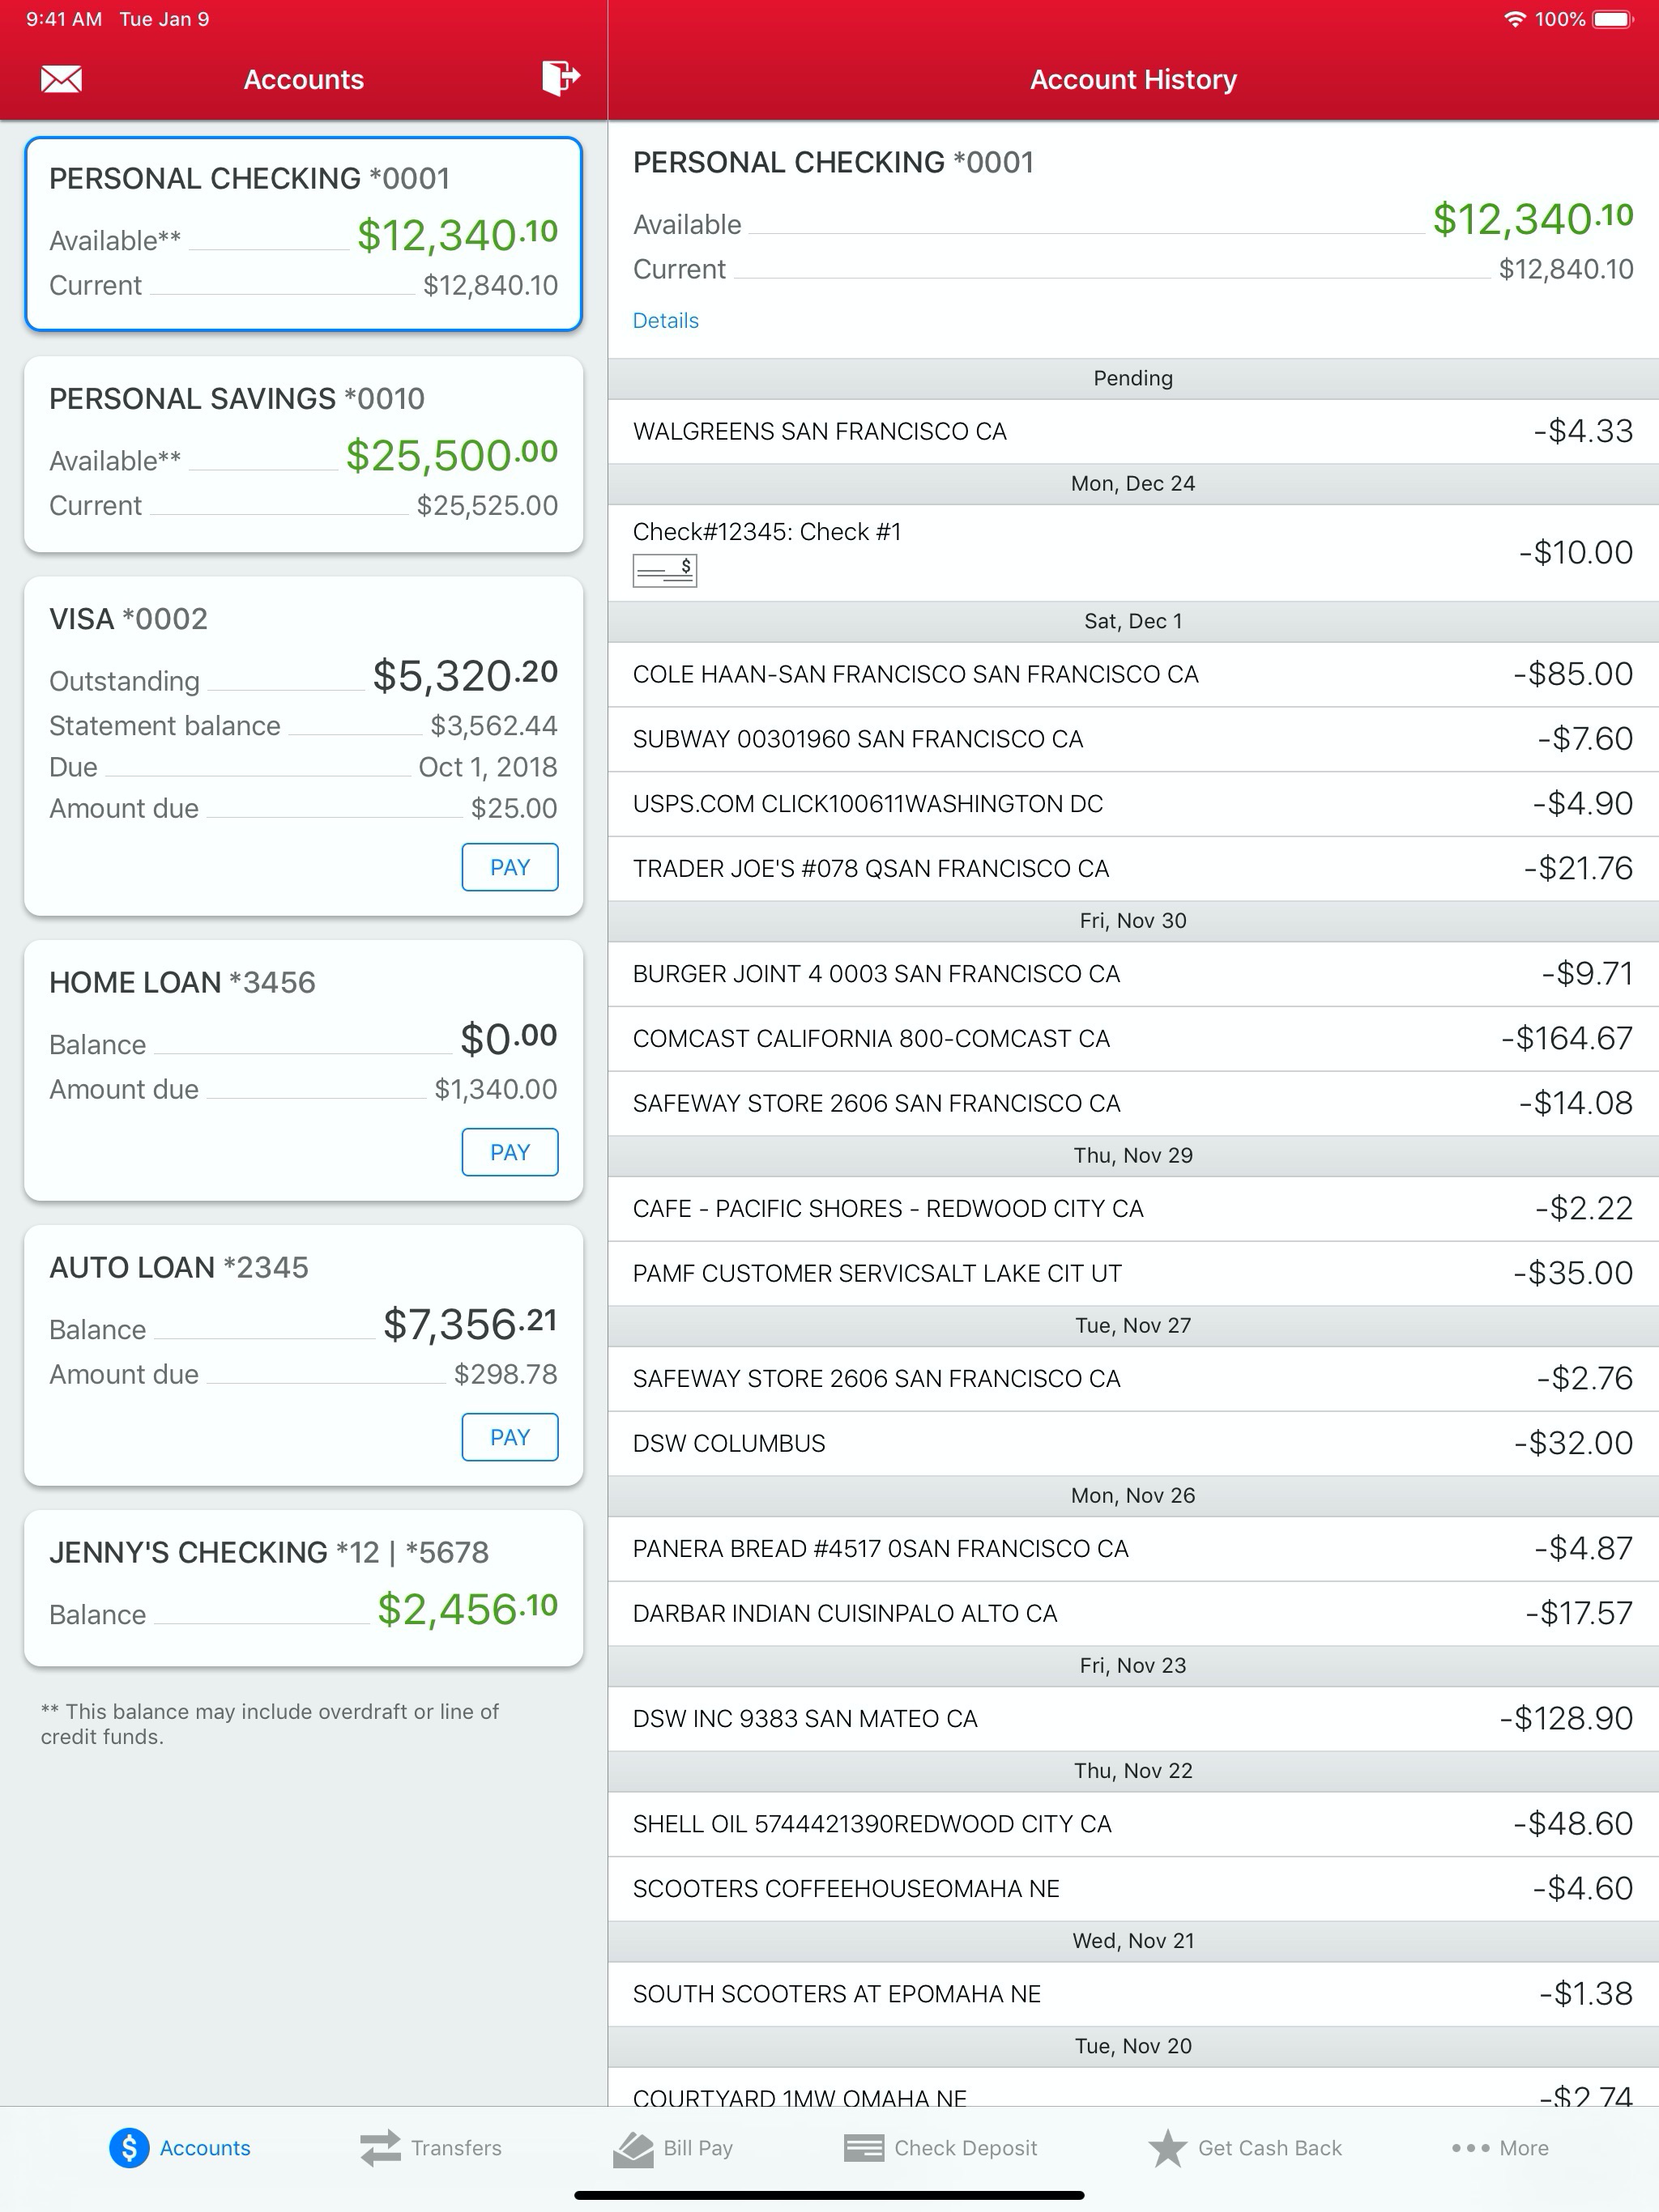Open the DSW COLUMBUS transaction
The height and width of the screenshot is (2212, 1659).
(1132, 1443)
